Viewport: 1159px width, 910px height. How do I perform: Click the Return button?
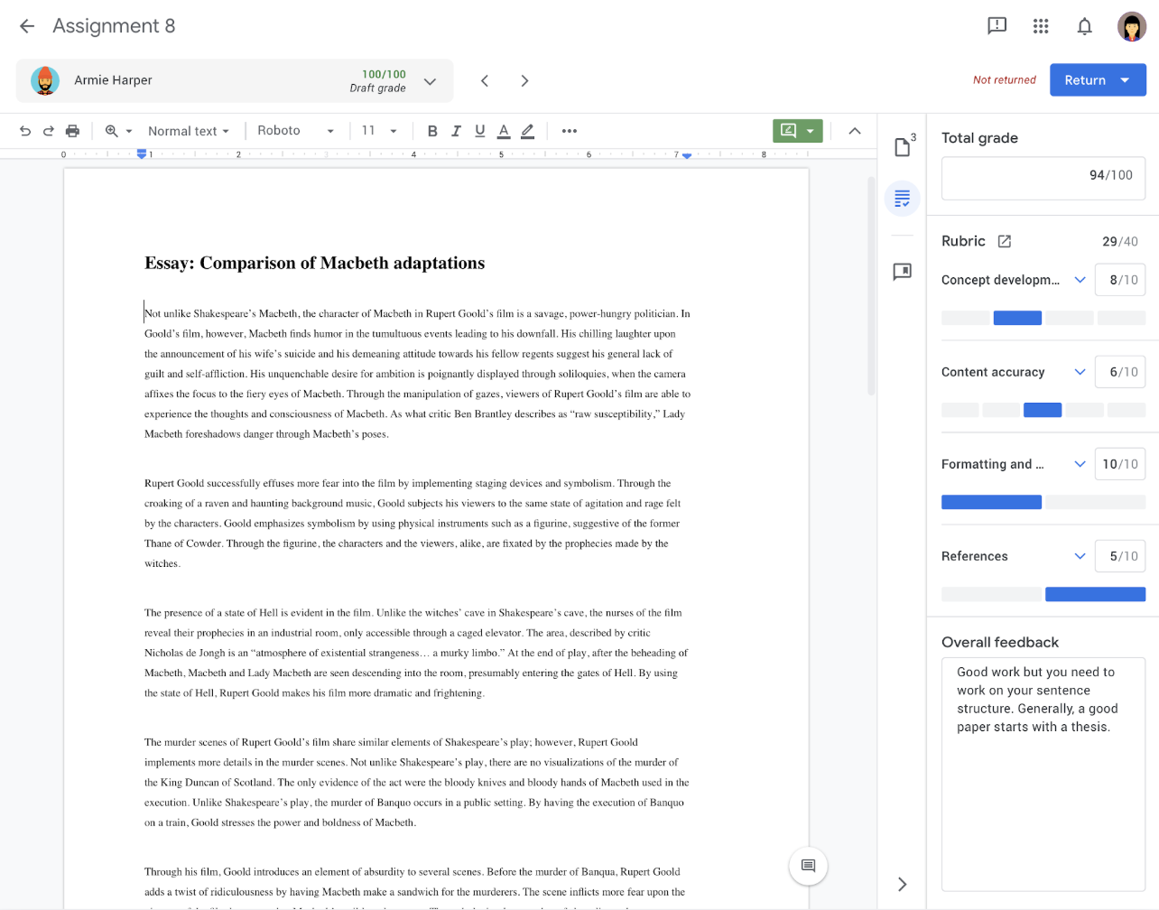(x=1085, y=80)
